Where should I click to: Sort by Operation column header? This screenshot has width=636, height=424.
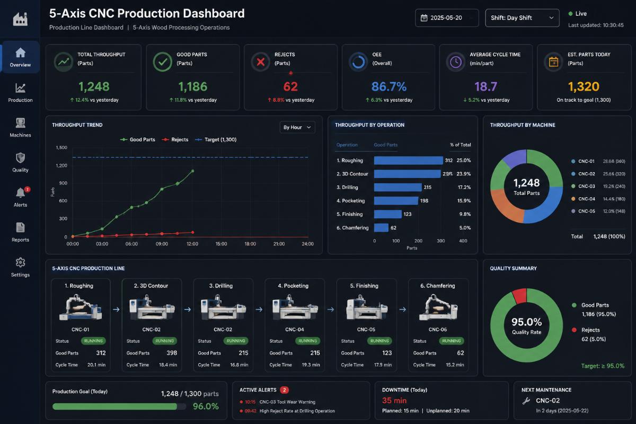[x=347, y=145]
